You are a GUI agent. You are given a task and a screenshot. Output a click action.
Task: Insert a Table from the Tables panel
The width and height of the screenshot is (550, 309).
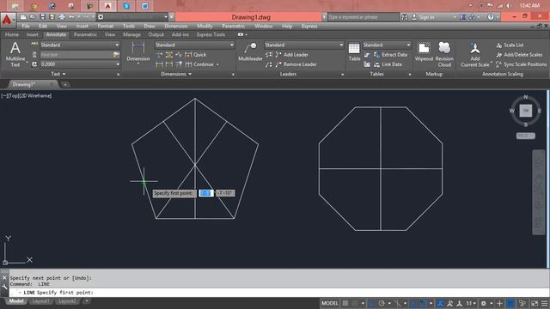click(x=354, y=51)
